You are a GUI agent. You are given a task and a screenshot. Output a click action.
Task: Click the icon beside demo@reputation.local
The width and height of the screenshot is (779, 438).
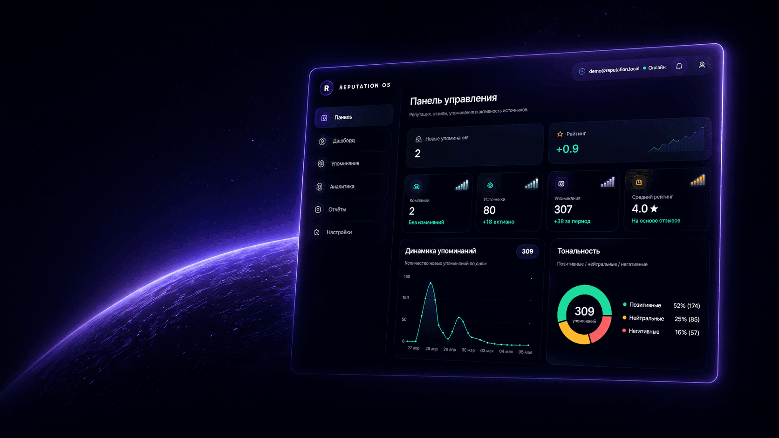tap(582, 72)
